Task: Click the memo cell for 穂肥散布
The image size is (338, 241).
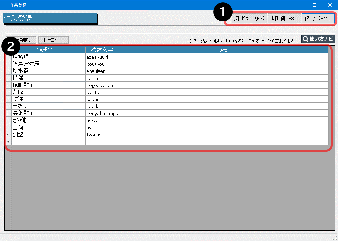Action: click(x=227, y=85)
